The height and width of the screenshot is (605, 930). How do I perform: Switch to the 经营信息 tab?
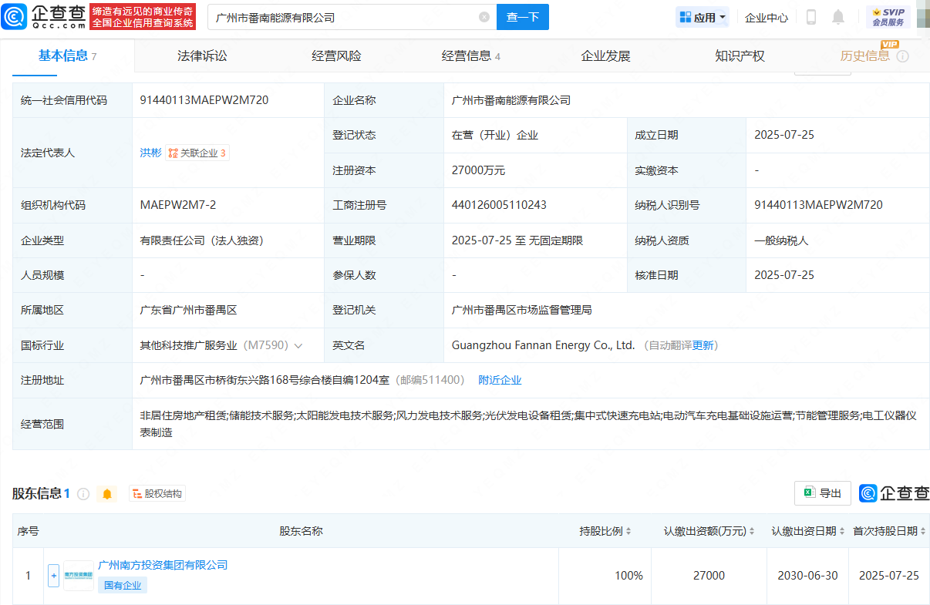point(470,55)
